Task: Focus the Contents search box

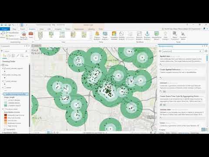Action: click(16, 51)
